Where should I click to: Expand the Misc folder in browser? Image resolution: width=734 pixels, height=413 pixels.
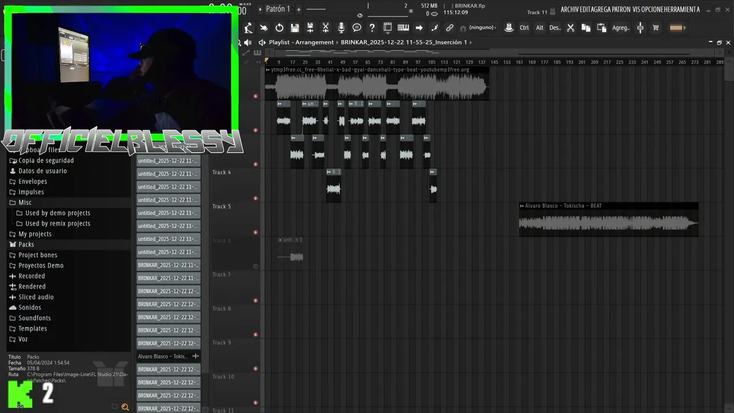(25, 202)
